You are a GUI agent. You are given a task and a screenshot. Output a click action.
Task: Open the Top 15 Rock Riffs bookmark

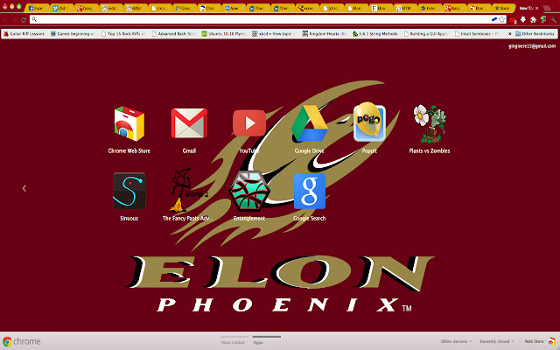coord(123,34)
